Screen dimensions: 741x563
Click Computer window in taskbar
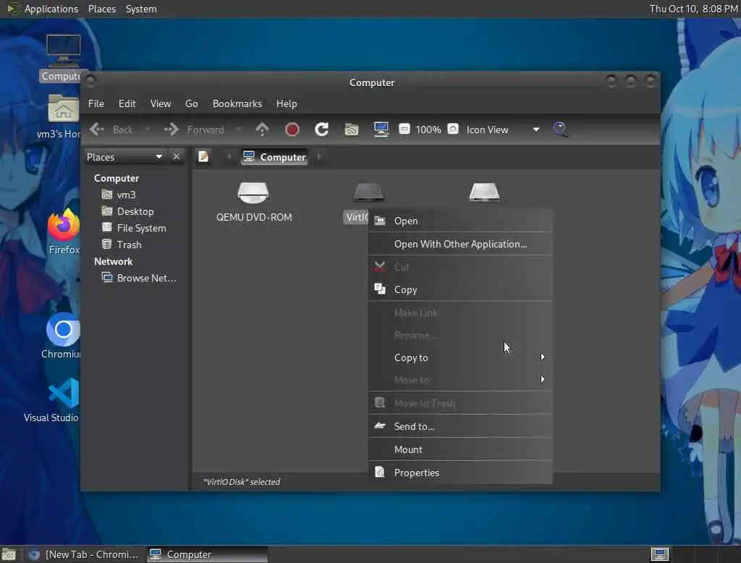(207, 554)
